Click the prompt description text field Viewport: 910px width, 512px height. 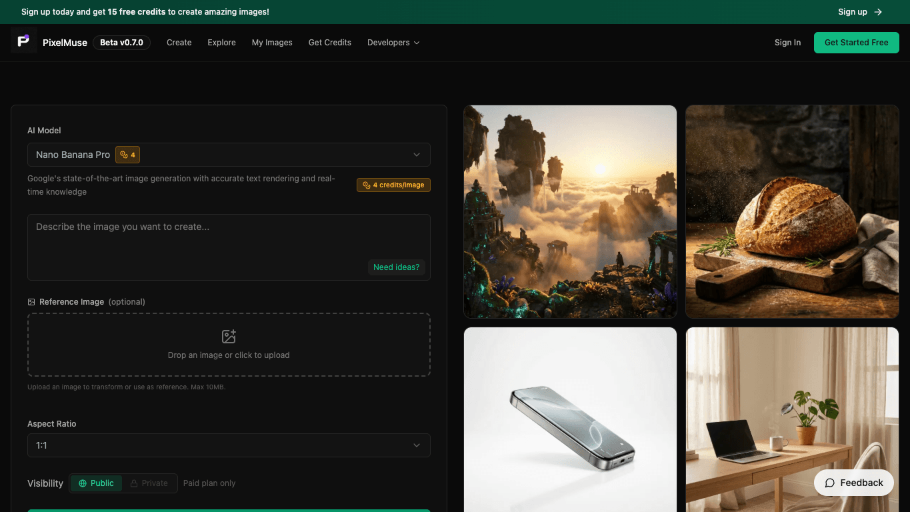[x=229, y=247]
